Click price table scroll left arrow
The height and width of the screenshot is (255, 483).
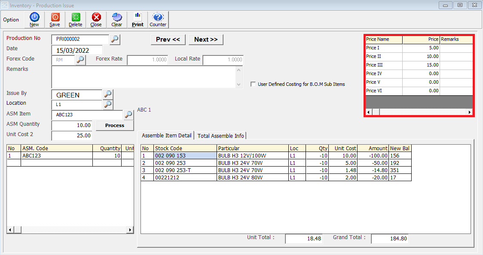(368, 112)
